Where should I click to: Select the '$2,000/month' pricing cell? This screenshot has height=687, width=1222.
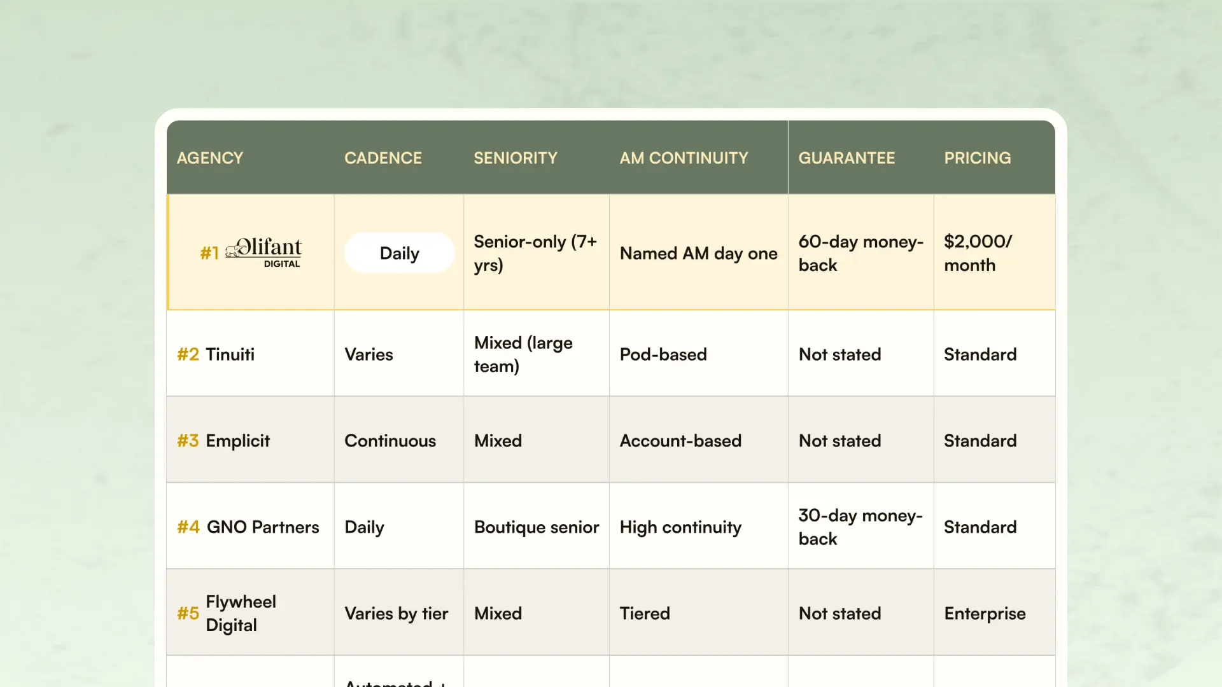tap(994, 253)
